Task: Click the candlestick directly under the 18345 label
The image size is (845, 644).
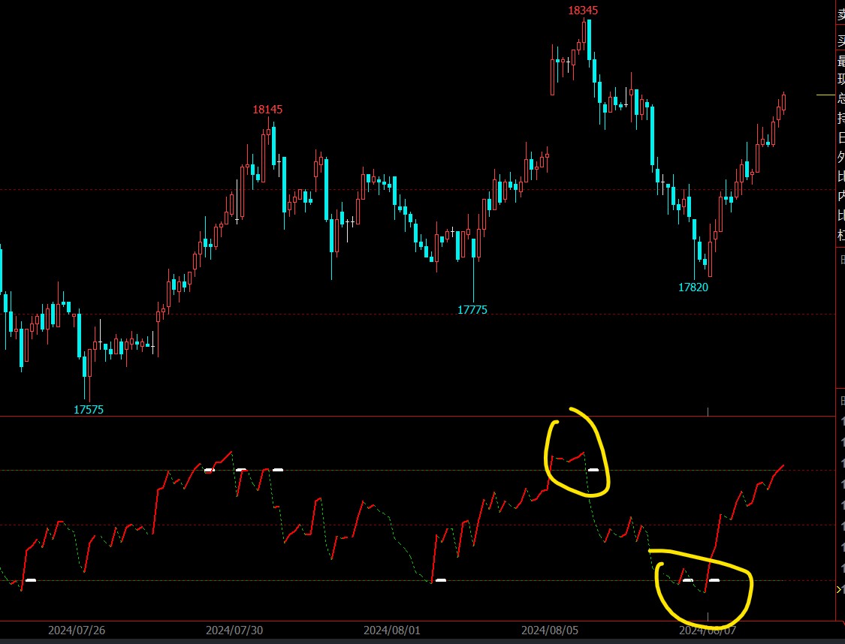Action: (584, 32)
